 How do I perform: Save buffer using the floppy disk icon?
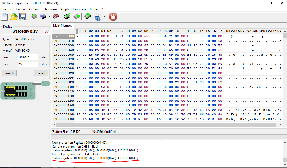coord(23,17)
